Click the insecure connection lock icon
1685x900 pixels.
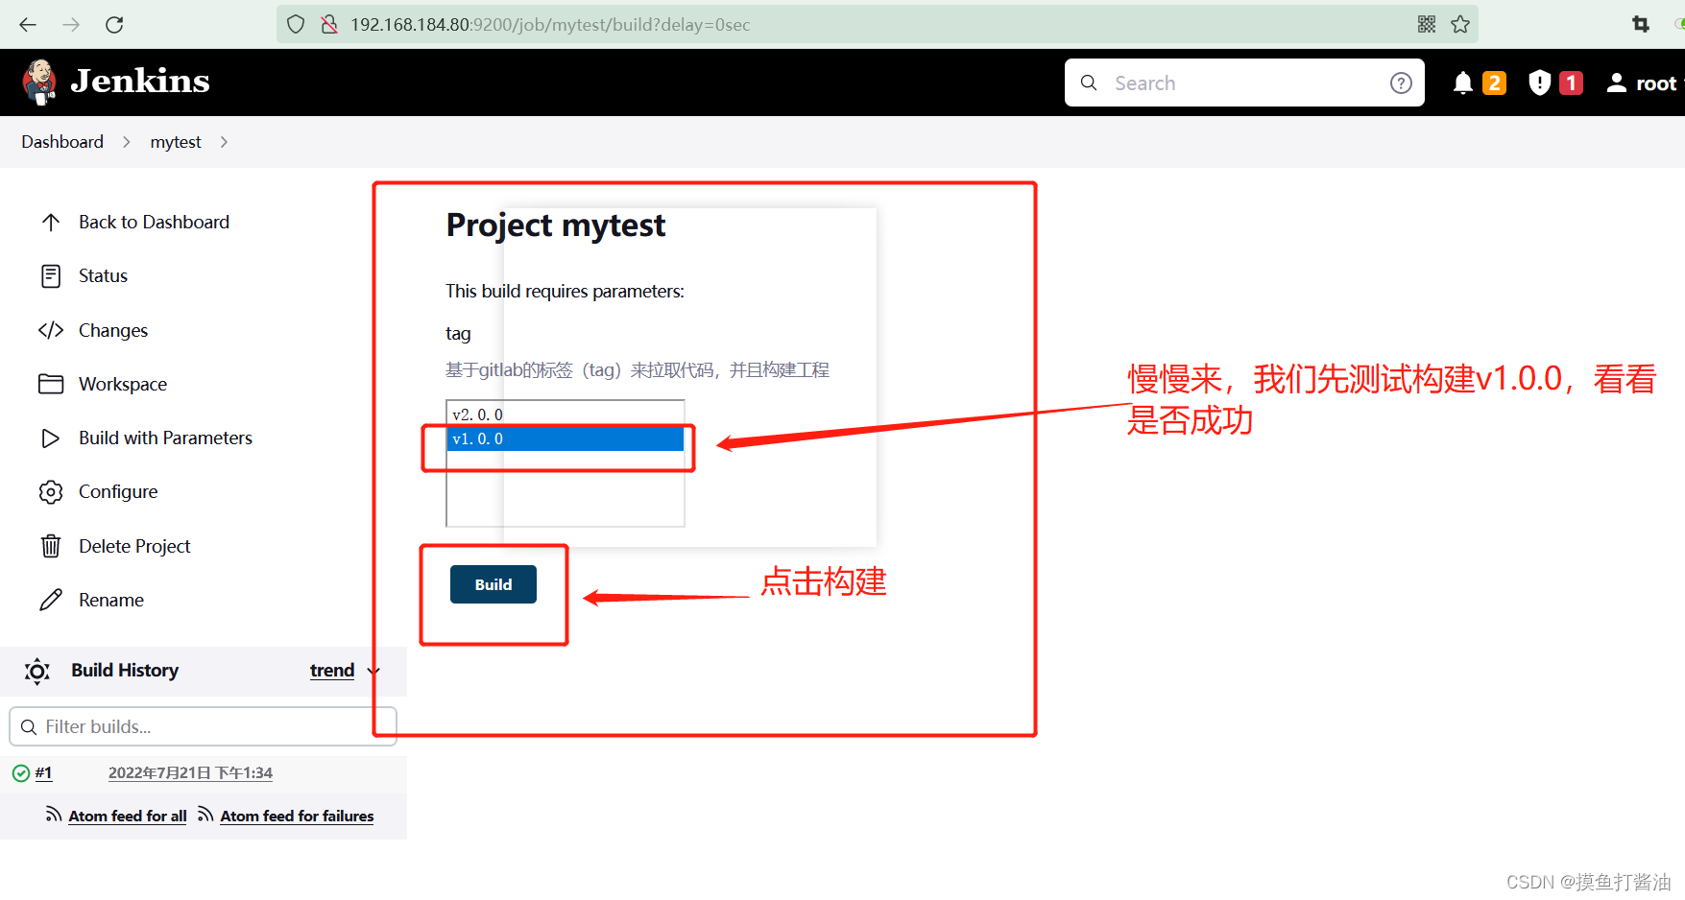329,25
